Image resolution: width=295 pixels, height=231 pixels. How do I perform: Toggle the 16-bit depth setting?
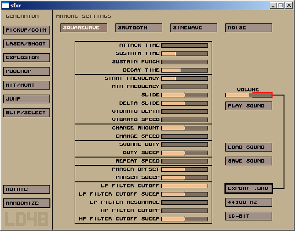click(x=248, y=216)
